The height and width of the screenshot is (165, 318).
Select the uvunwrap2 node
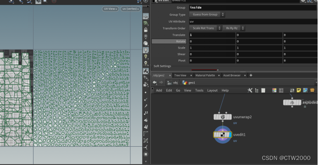[x=223, y=117]
